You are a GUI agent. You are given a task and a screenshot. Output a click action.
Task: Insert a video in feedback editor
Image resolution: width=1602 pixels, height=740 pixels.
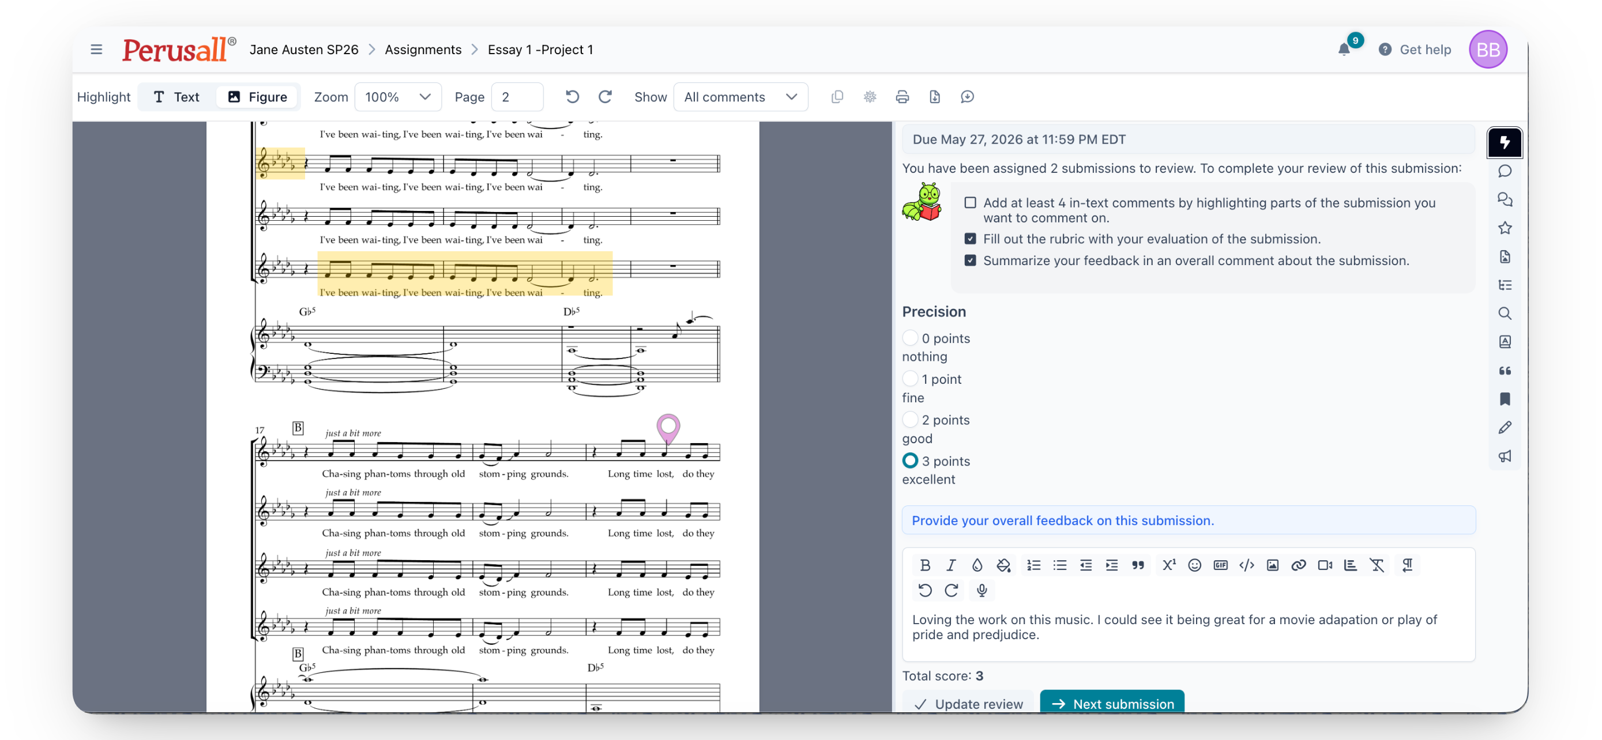click(1325, 565)
